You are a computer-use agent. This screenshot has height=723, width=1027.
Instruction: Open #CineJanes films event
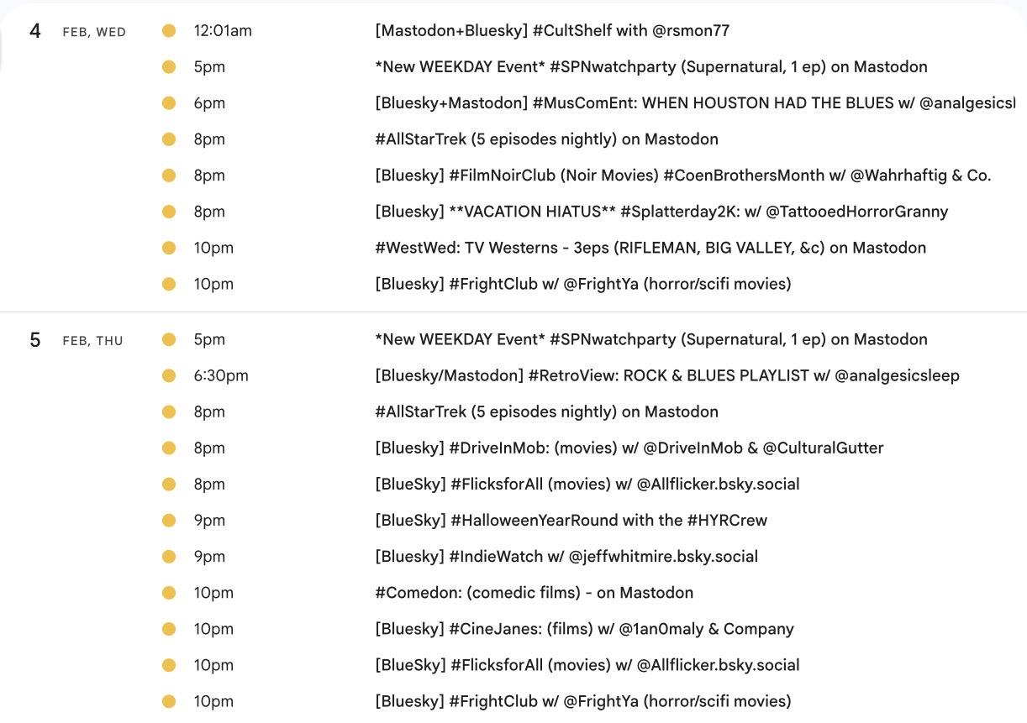pyautogui.click(x=584, y=628)
